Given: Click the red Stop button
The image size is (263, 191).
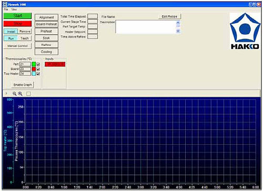Looking at the screenshot, I should [x=17, y=24].
